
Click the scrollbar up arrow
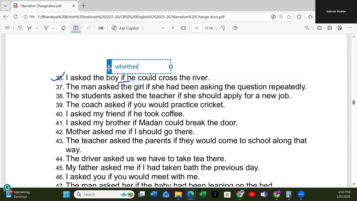click(354, 37)
